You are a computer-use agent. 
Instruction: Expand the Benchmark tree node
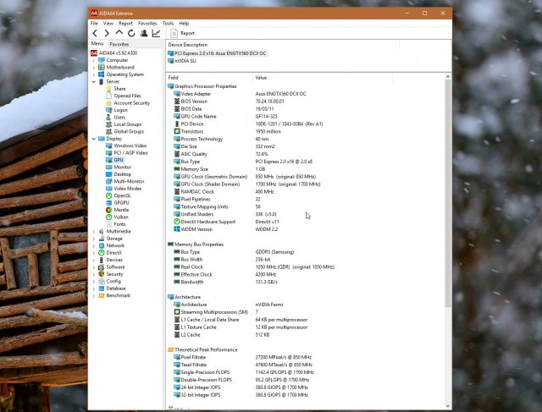[x=93, y=295]
